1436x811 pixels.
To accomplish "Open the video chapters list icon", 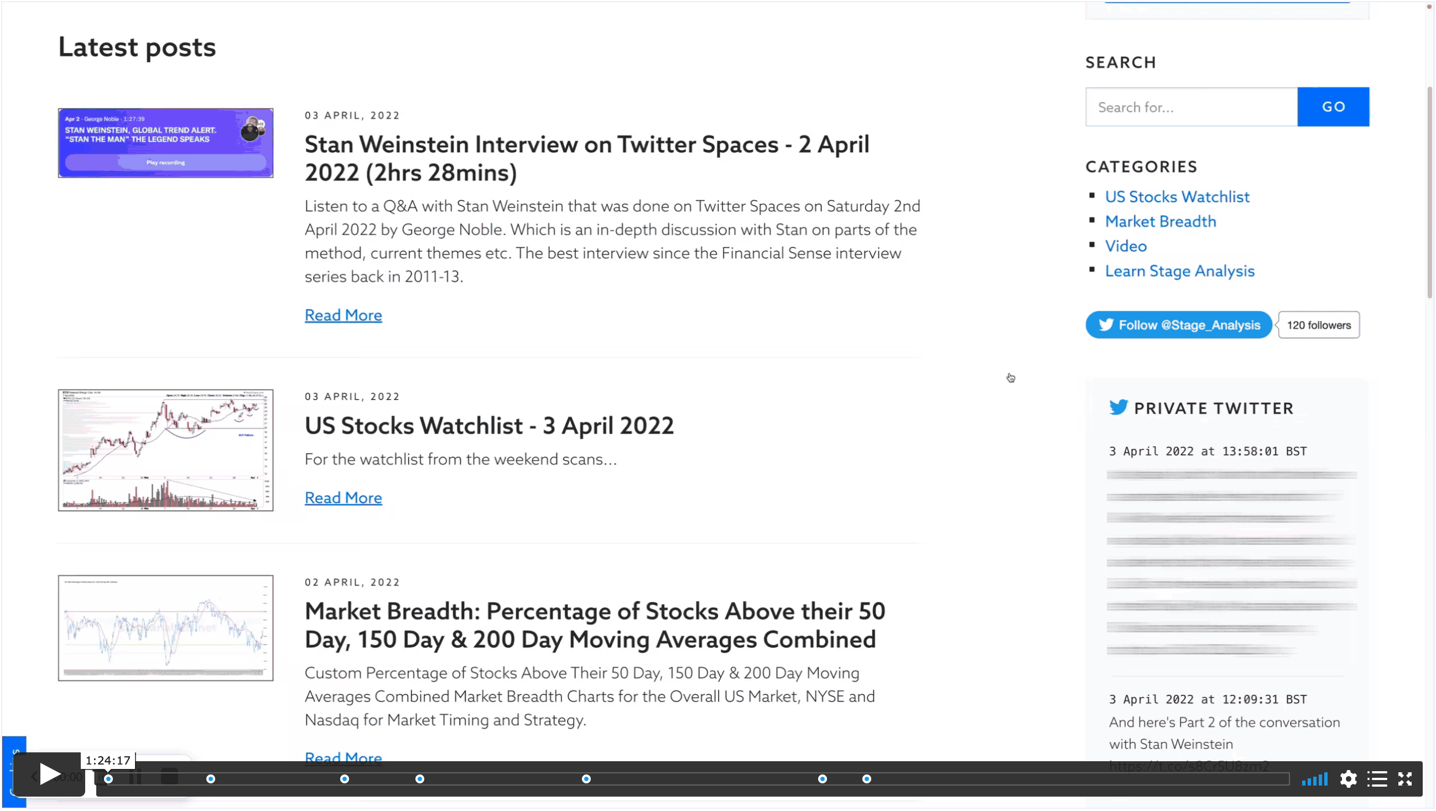I will (x=1377, y=780).
